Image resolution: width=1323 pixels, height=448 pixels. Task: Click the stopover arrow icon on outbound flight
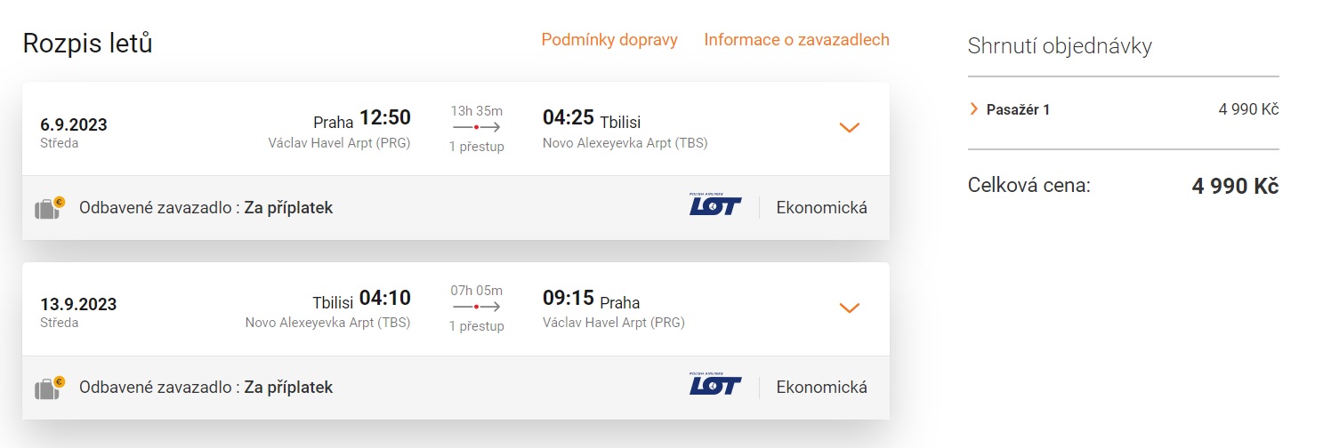point(477,128)
